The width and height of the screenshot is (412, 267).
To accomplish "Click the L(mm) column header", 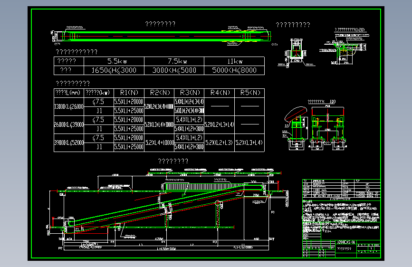I will (68, 93).
